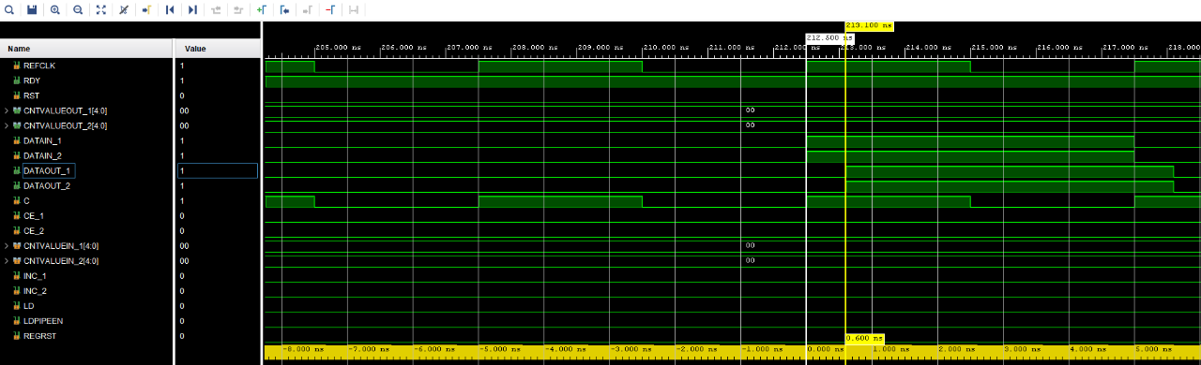Click the Value column header

[218, 48]
